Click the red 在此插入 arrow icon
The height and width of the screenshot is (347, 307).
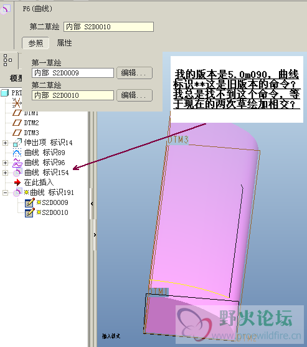[x=17, y=183]
